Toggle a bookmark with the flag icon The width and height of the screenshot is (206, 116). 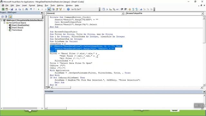[141, 9]
